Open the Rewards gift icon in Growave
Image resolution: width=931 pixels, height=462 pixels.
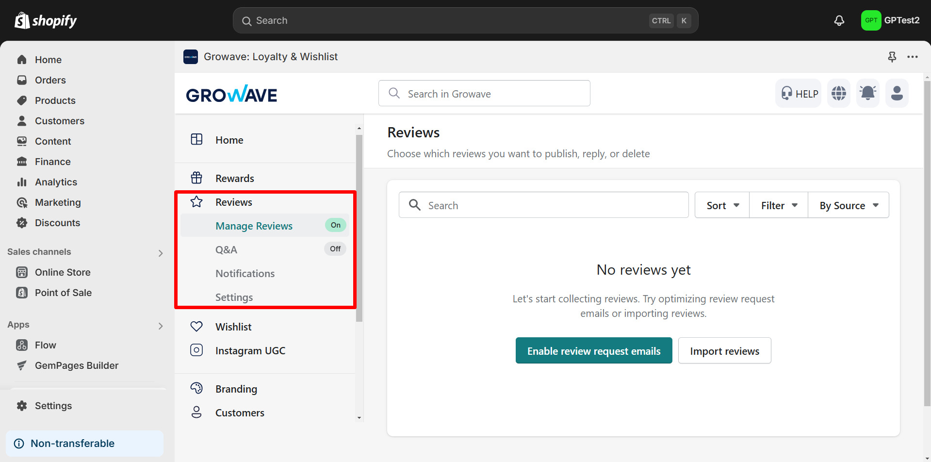point(196,178)
